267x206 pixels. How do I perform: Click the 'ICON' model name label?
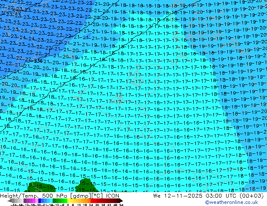pyautogui.click(x=112, y=196)
